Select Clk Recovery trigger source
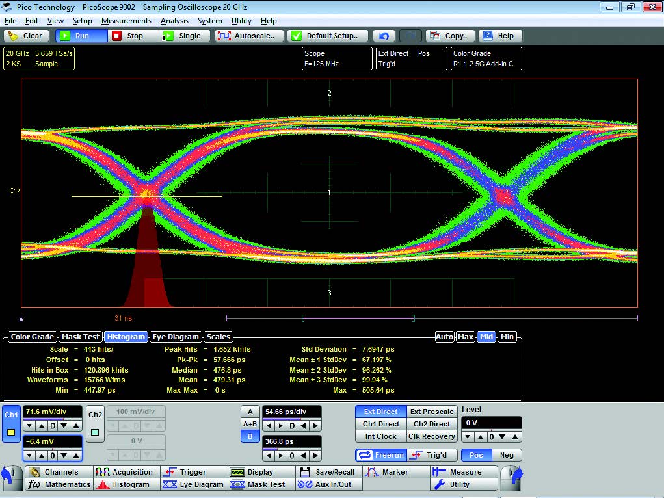Screen dimensions: 664x498 [x=431, y=436]
